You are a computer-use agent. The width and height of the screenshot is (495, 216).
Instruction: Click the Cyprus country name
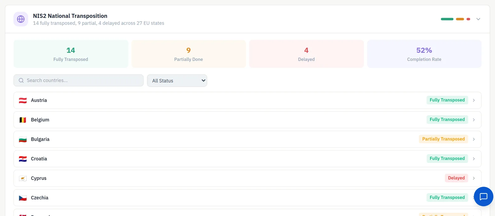(39, 178)
